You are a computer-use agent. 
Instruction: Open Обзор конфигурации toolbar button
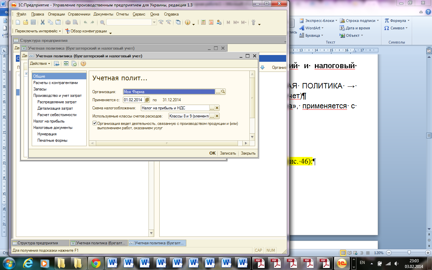[86, 31]
